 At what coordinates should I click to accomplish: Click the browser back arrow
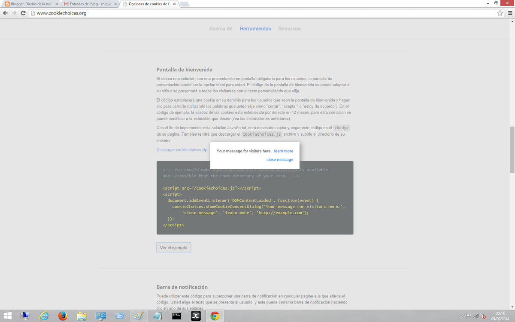tap(5, 13)
